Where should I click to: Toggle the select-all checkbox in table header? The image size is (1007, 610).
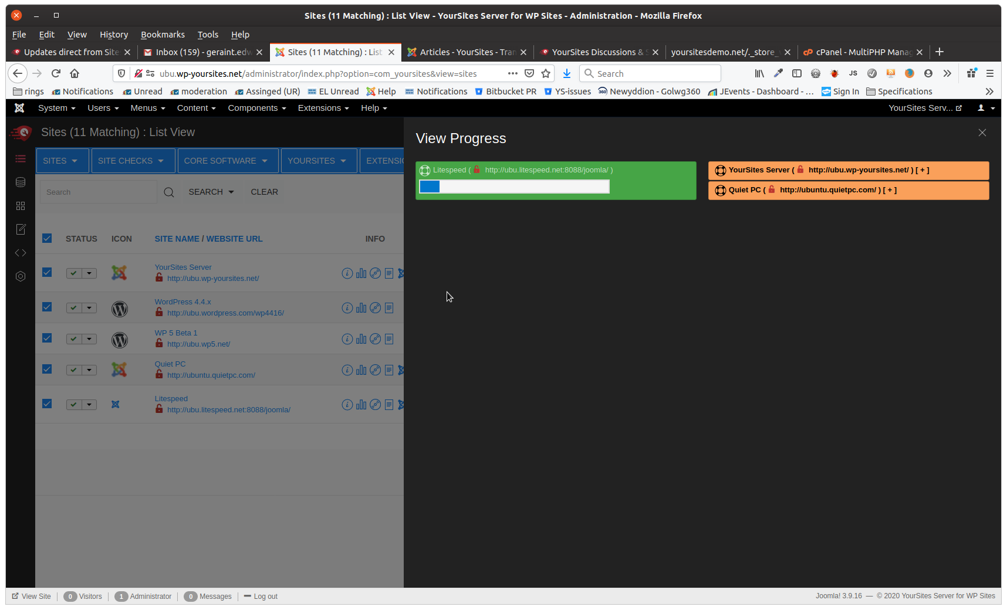[47, 238]
